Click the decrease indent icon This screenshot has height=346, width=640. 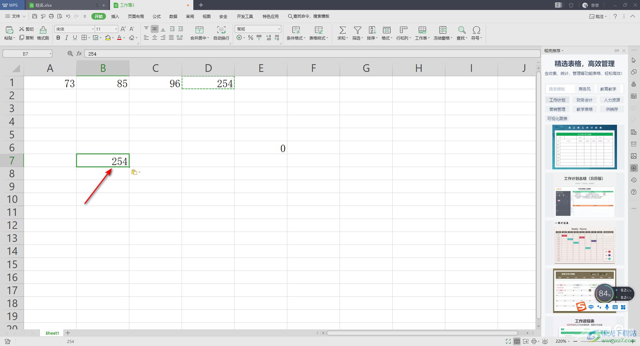[172, 29]
